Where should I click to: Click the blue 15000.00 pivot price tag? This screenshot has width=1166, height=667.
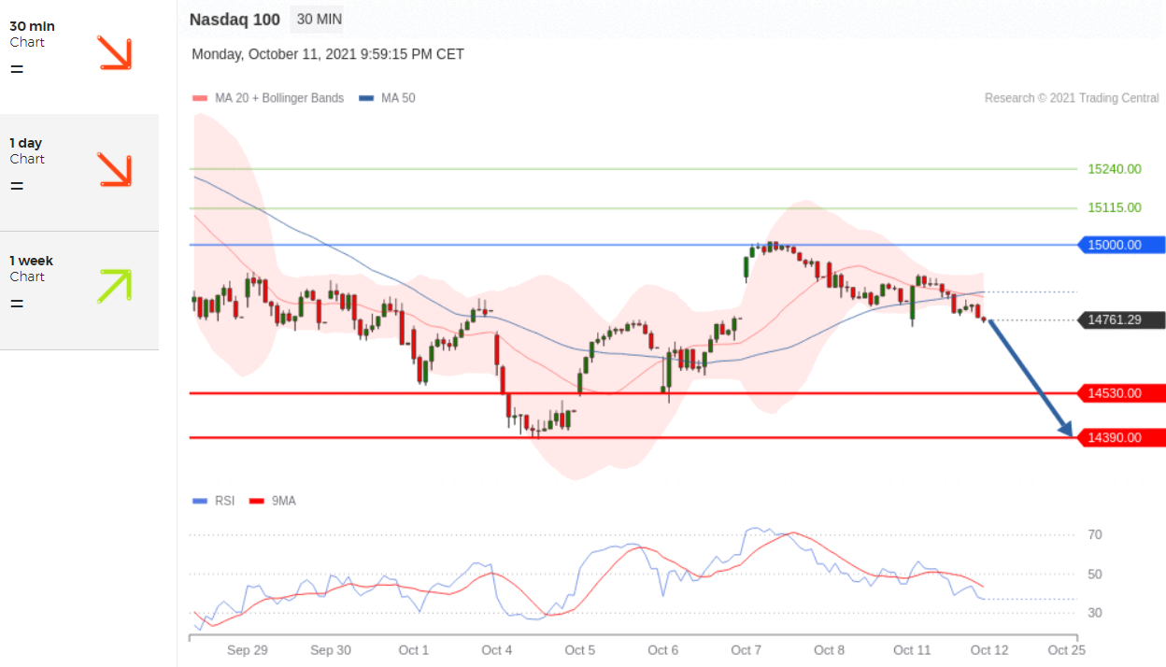click(1121, 245)
